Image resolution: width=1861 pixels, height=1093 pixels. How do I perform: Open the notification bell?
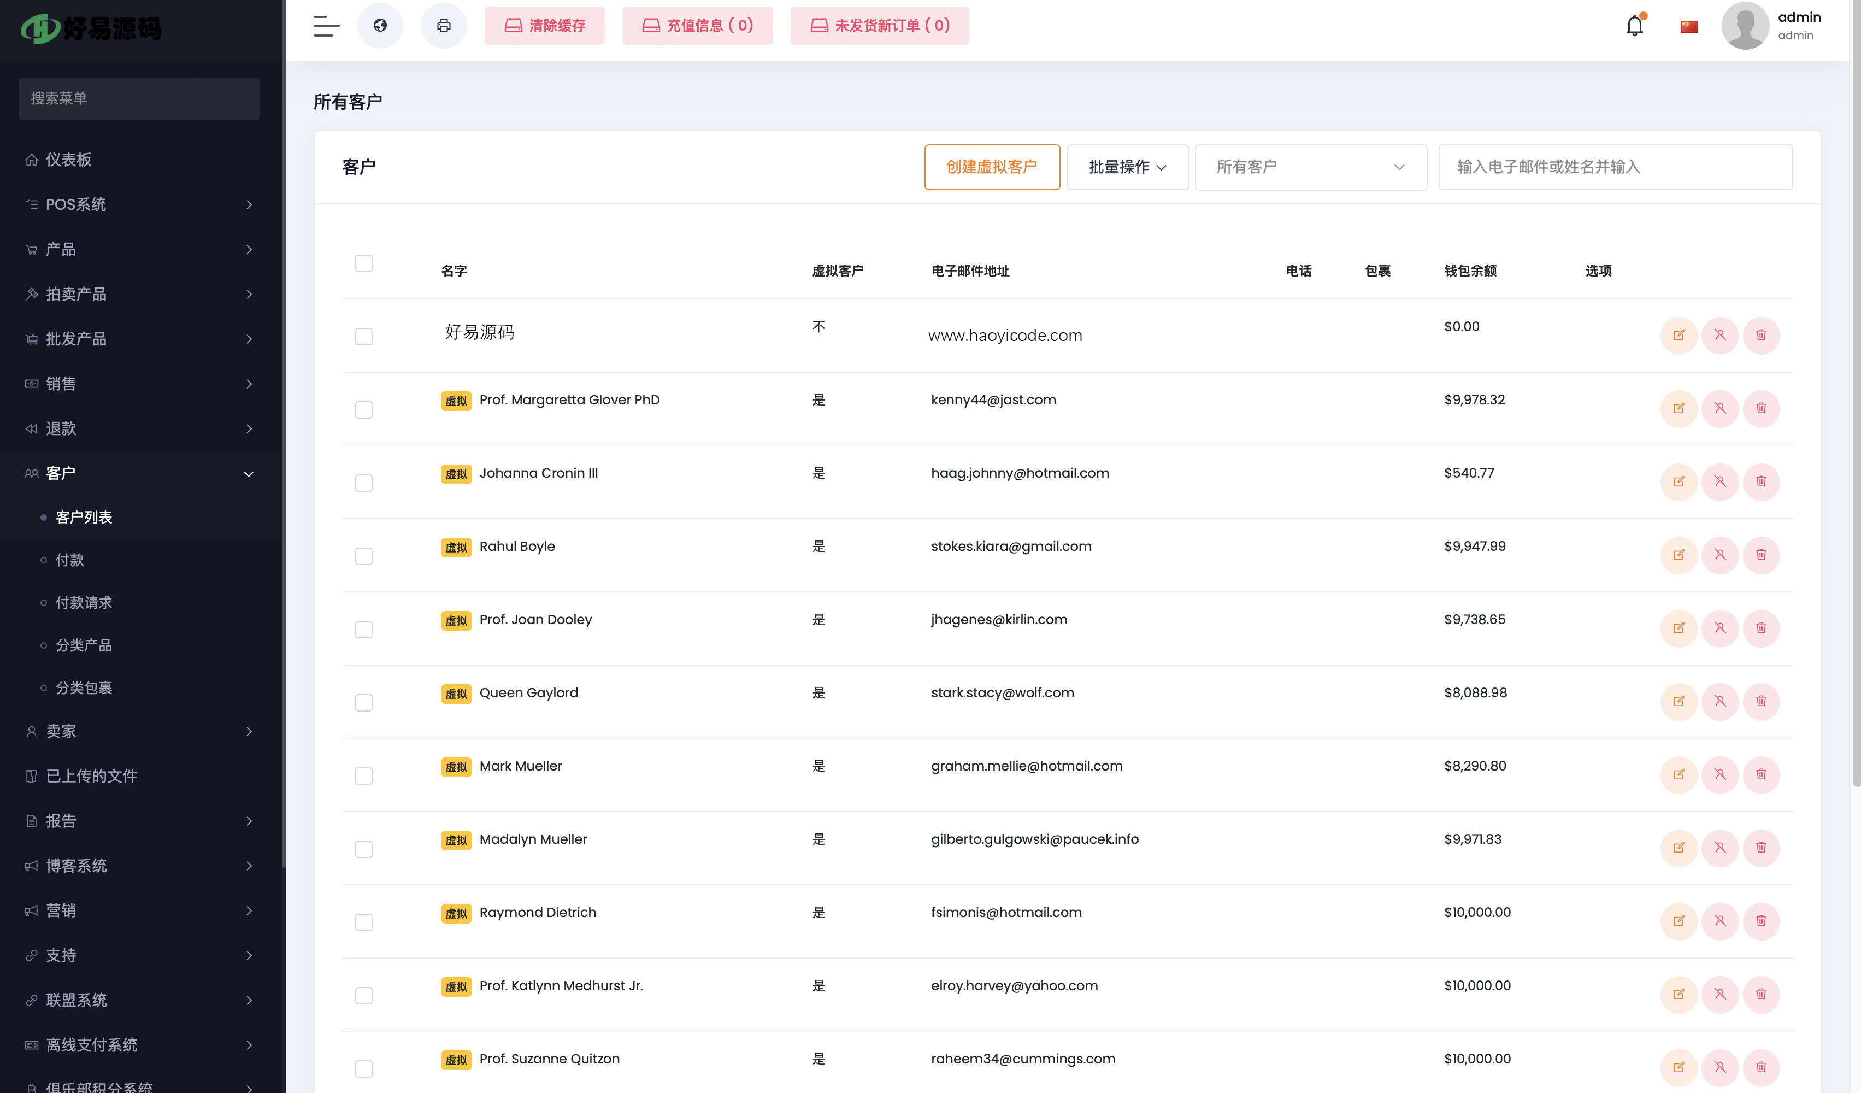point(1635,26)
